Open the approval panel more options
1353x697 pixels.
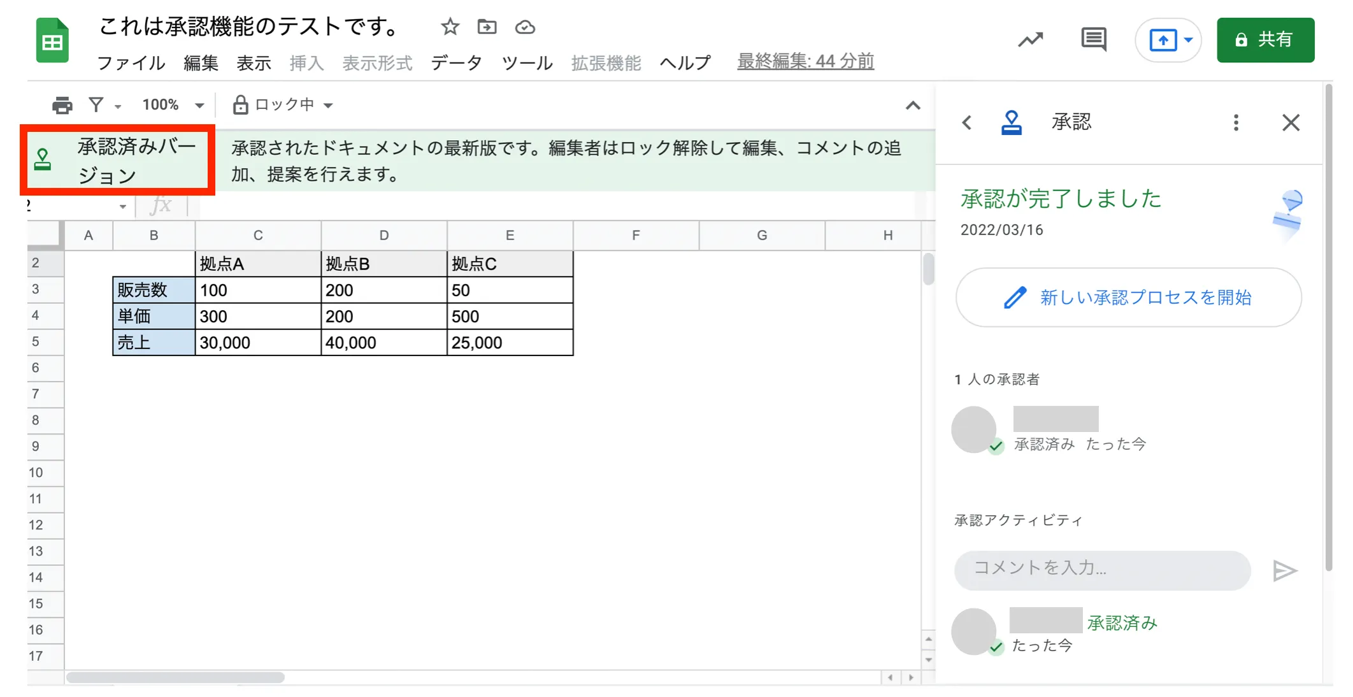1236,122
